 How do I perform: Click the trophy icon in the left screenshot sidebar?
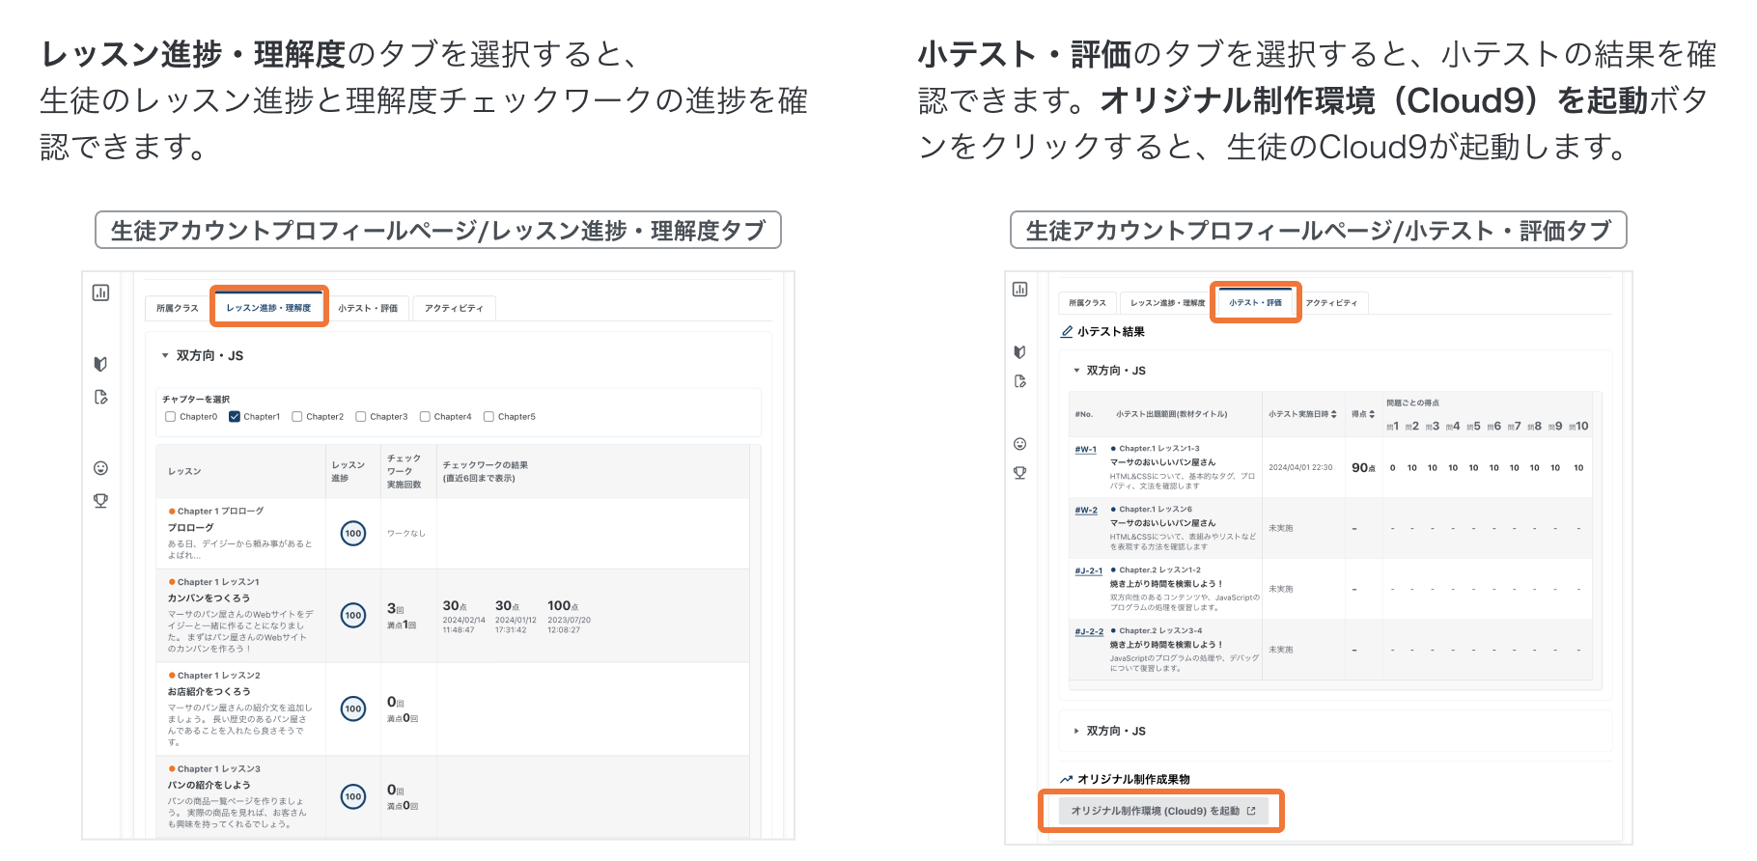click(100, 501)
